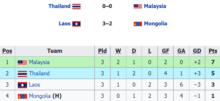Click the Laos flag in standings table
This screenshot has height=101, width=220.
click(x=22, y=85)
